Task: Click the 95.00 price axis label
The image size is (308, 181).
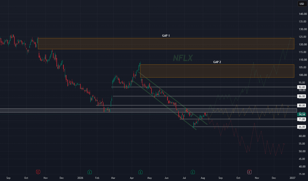Action: [303, 83]
